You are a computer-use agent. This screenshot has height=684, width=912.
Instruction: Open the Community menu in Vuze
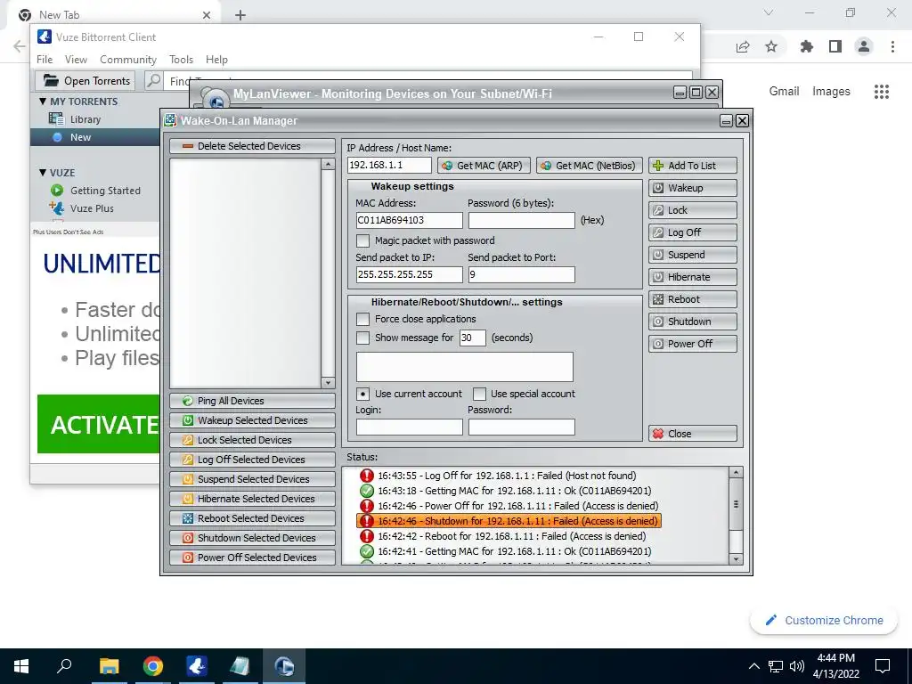click(x=128, y=60)
